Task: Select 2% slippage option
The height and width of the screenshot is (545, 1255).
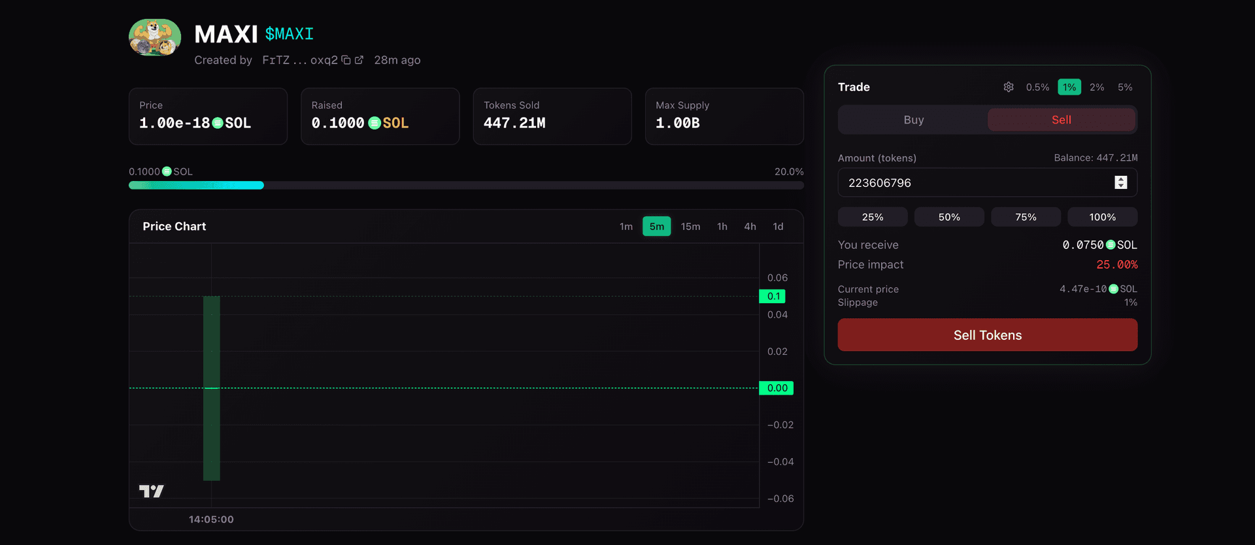Action: click(1097, 87)
